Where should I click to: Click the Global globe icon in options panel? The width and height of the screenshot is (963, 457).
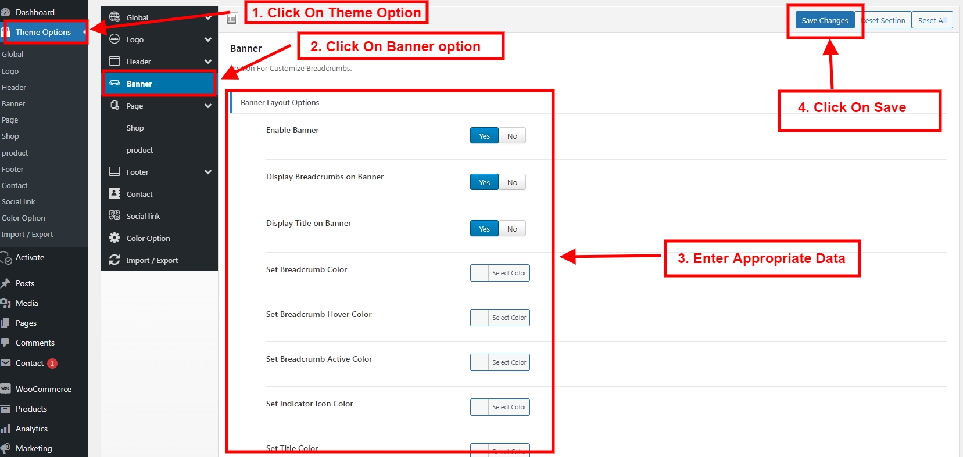(114, 17)
